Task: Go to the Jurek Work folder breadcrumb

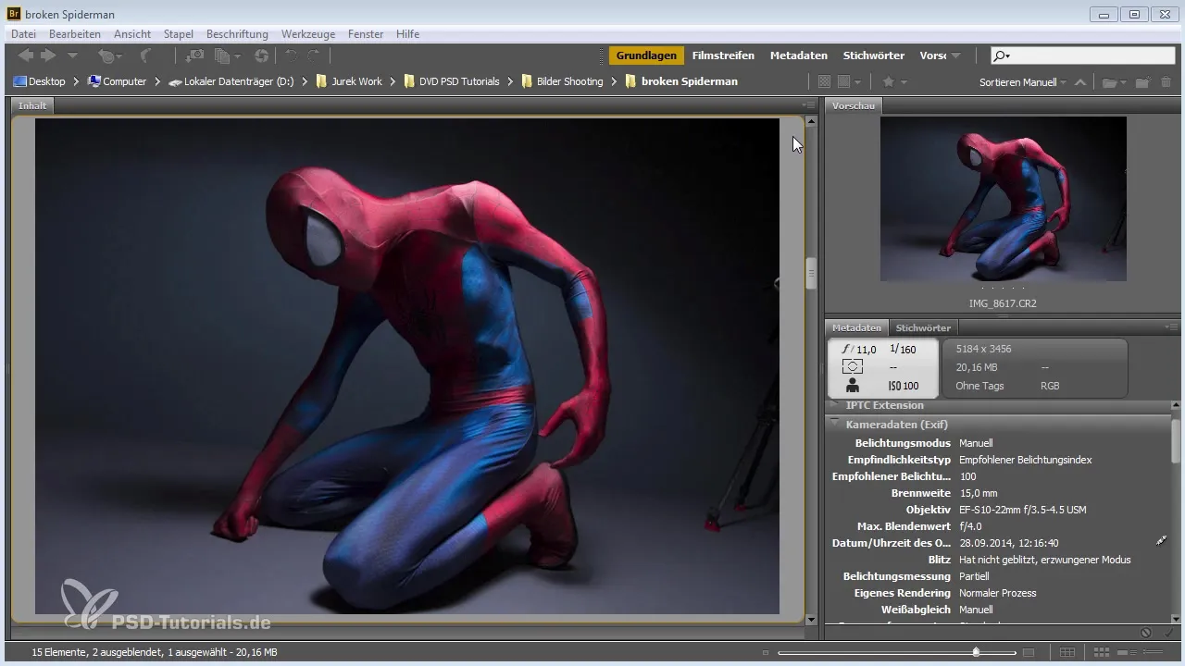Action: 349,81
